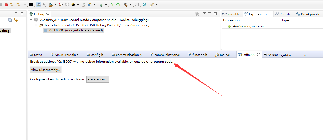Minimize the left project panel
The image size is (323, 140).
pos(16,13)
